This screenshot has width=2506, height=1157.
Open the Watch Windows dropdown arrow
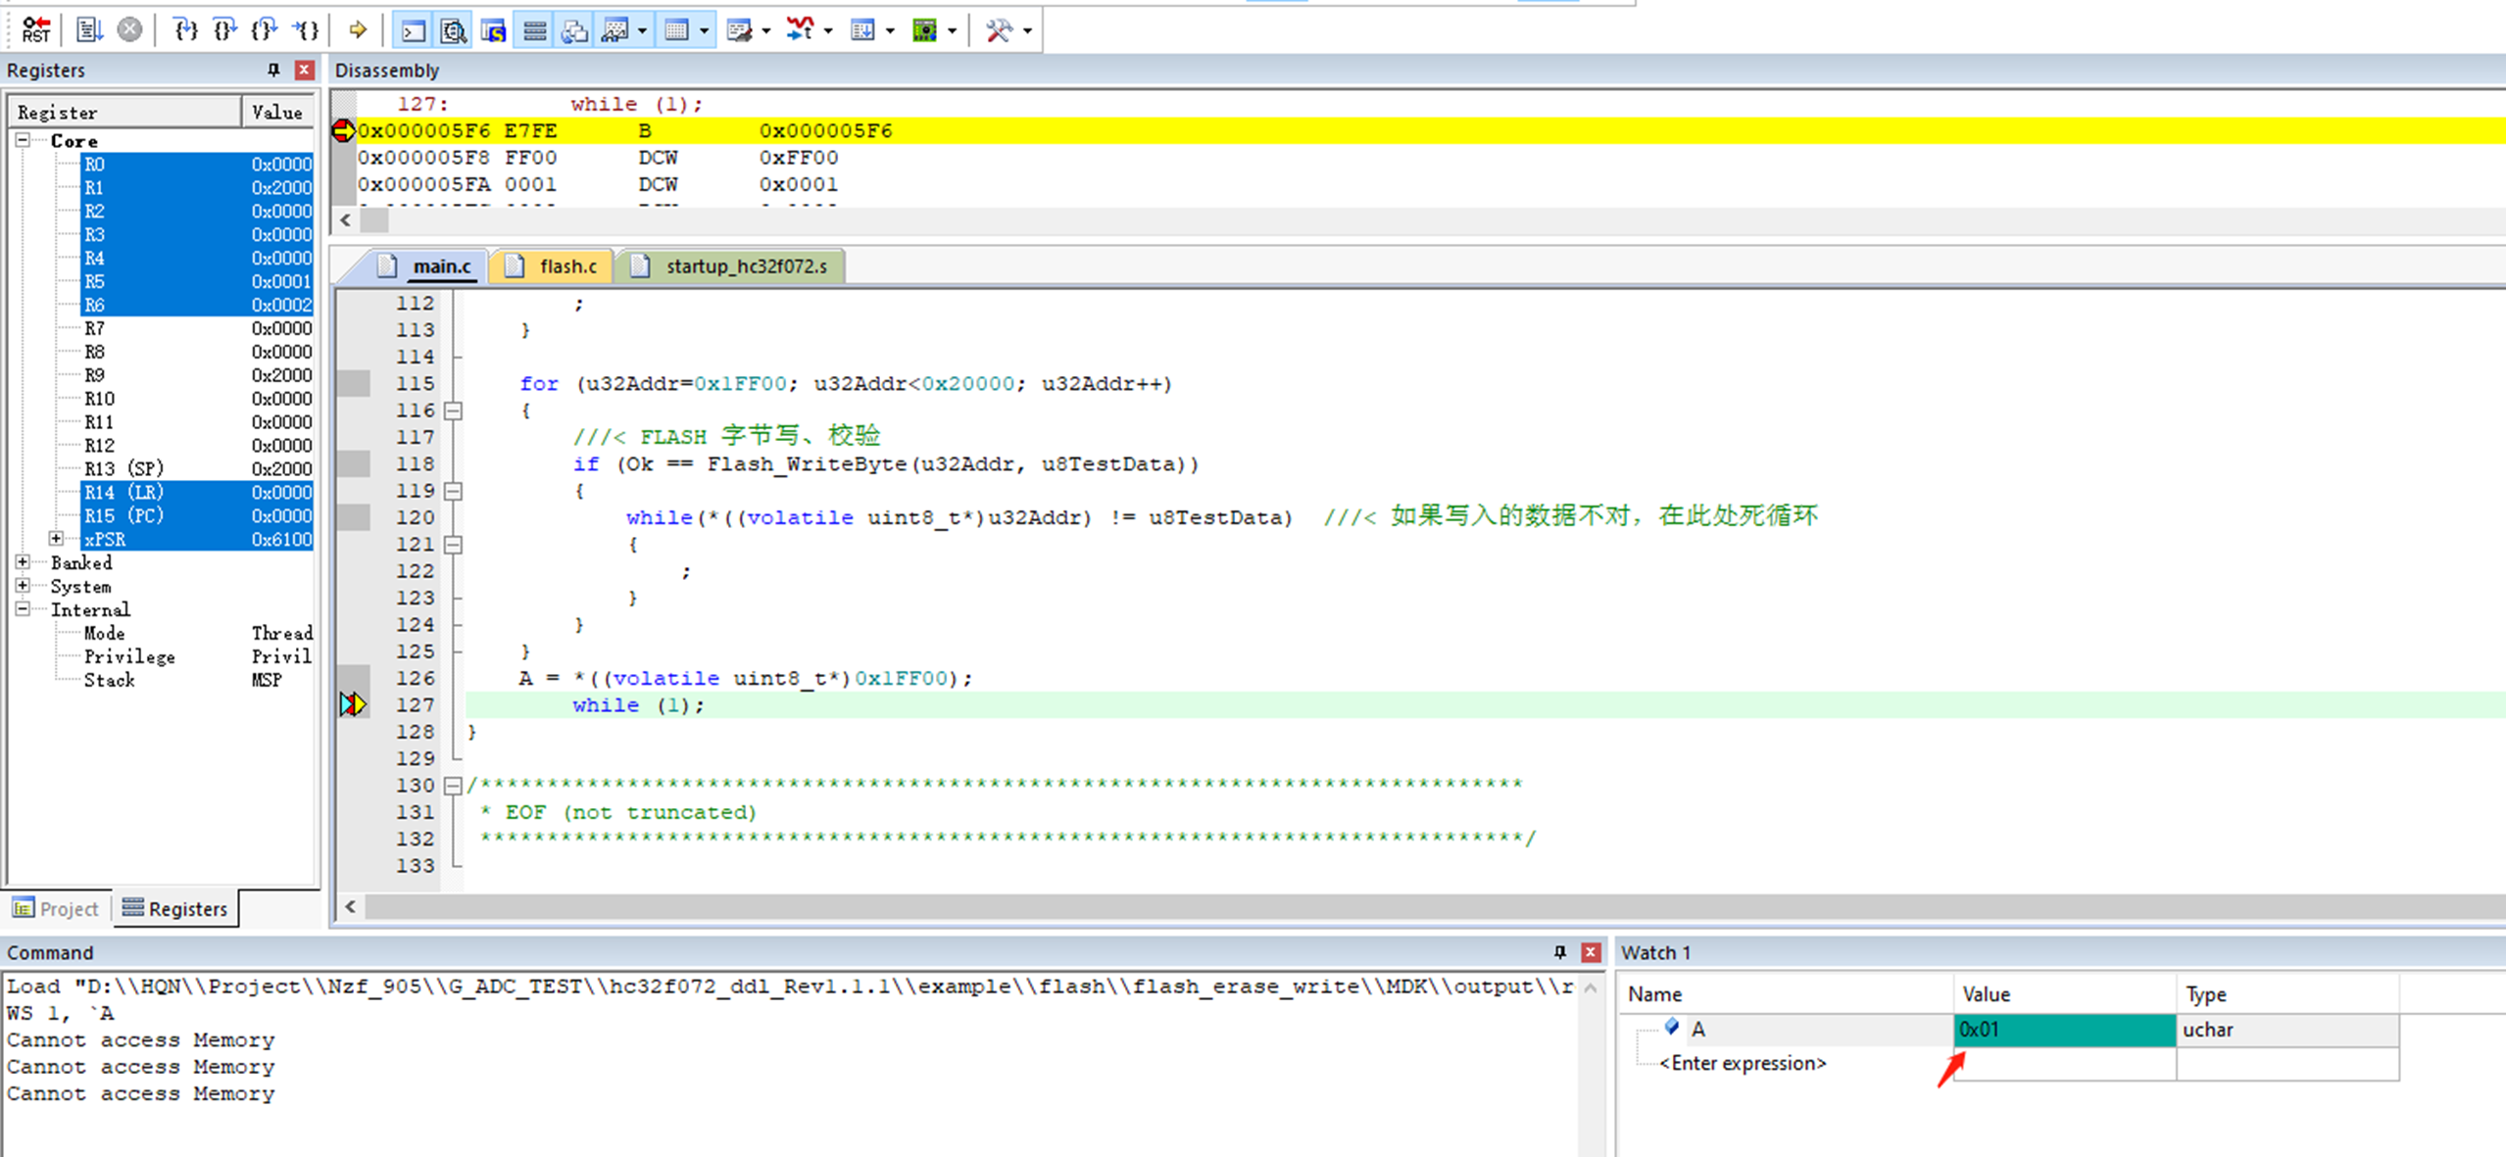point(642,30)
